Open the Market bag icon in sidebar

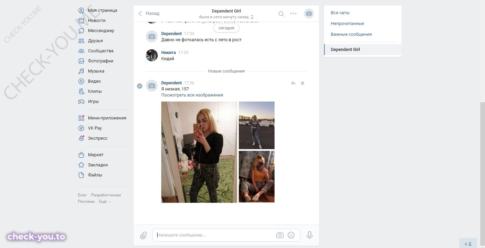click(81, 155)
